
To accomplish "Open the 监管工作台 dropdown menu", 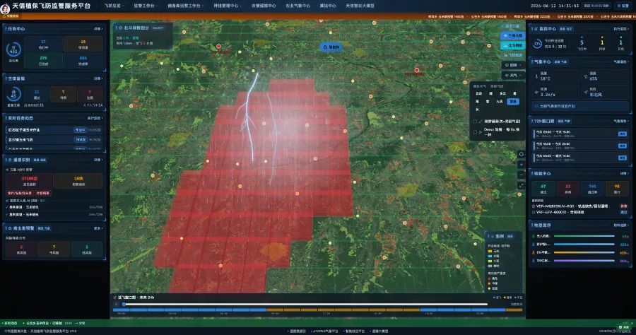I will pyautogui.click(x=145, y=6).
